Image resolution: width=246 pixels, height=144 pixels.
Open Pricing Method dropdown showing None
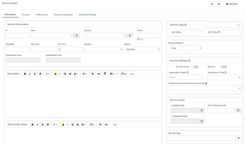pos(185,48)
